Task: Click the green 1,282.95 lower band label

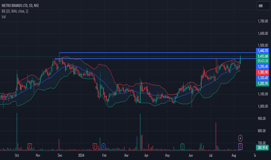Action: (x=263, y=83)
